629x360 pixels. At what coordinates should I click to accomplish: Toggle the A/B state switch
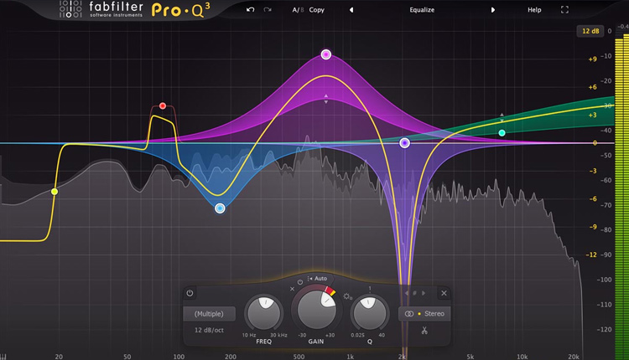click(296, 10)
